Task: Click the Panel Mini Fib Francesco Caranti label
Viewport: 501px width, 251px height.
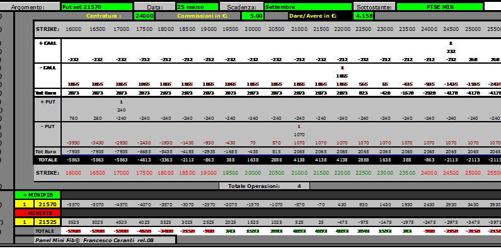Action: coord(95,240)
